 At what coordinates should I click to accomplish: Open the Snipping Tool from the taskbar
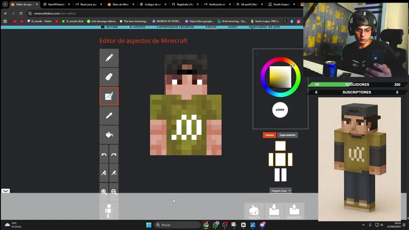[234, 225]
